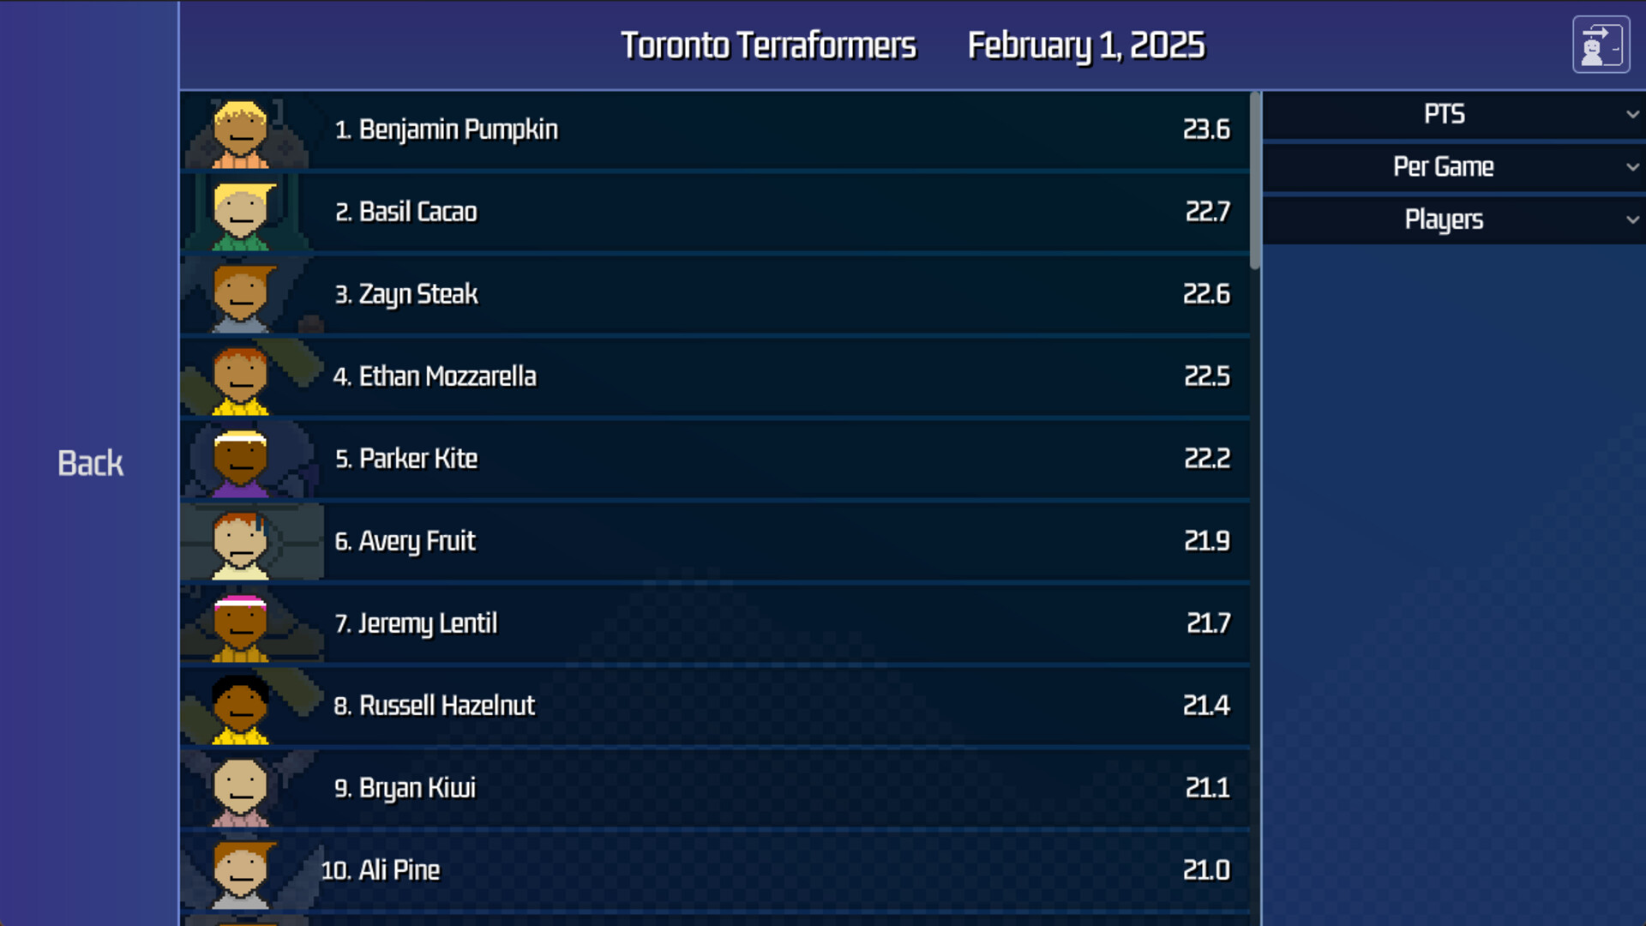Image resolution: width=1646 pixels, height=926 pixels.
Task: Click Avery Fruit's player avatar
Action: (241, 544)
